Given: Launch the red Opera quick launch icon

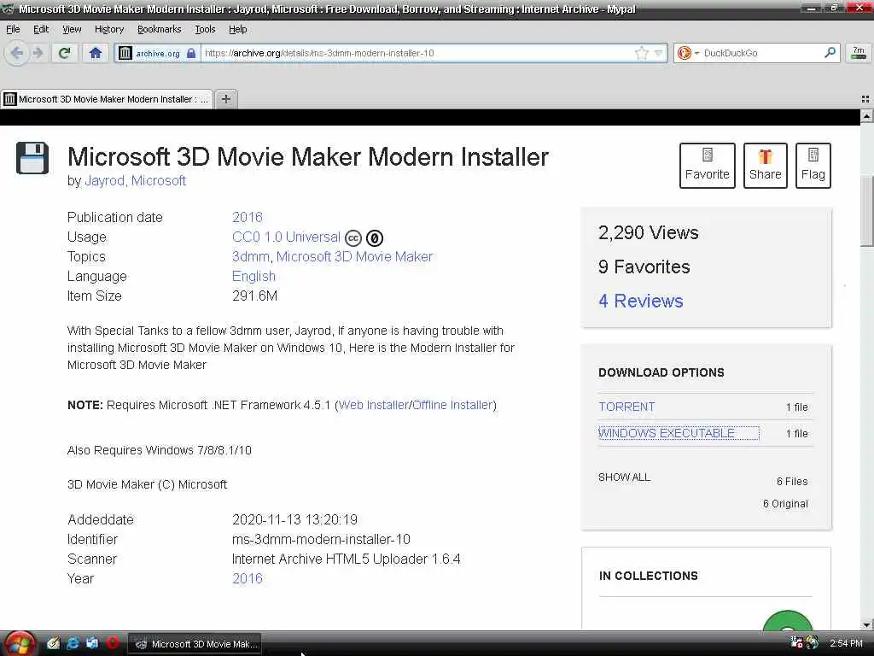Looking at the screenshot, I should coord(112,643).
